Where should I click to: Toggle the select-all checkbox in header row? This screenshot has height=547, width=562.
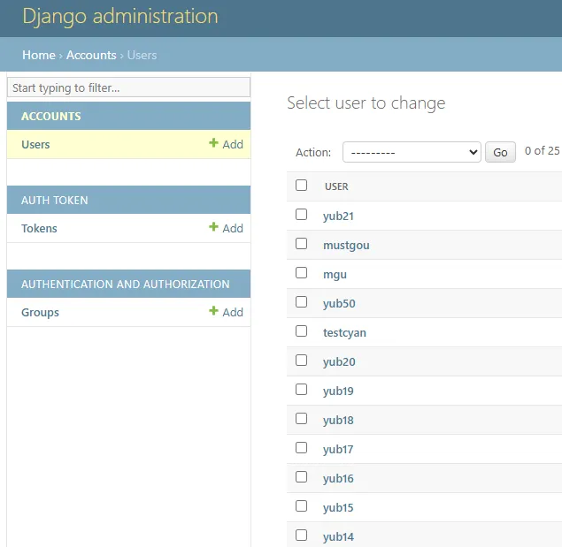[302, 186]
